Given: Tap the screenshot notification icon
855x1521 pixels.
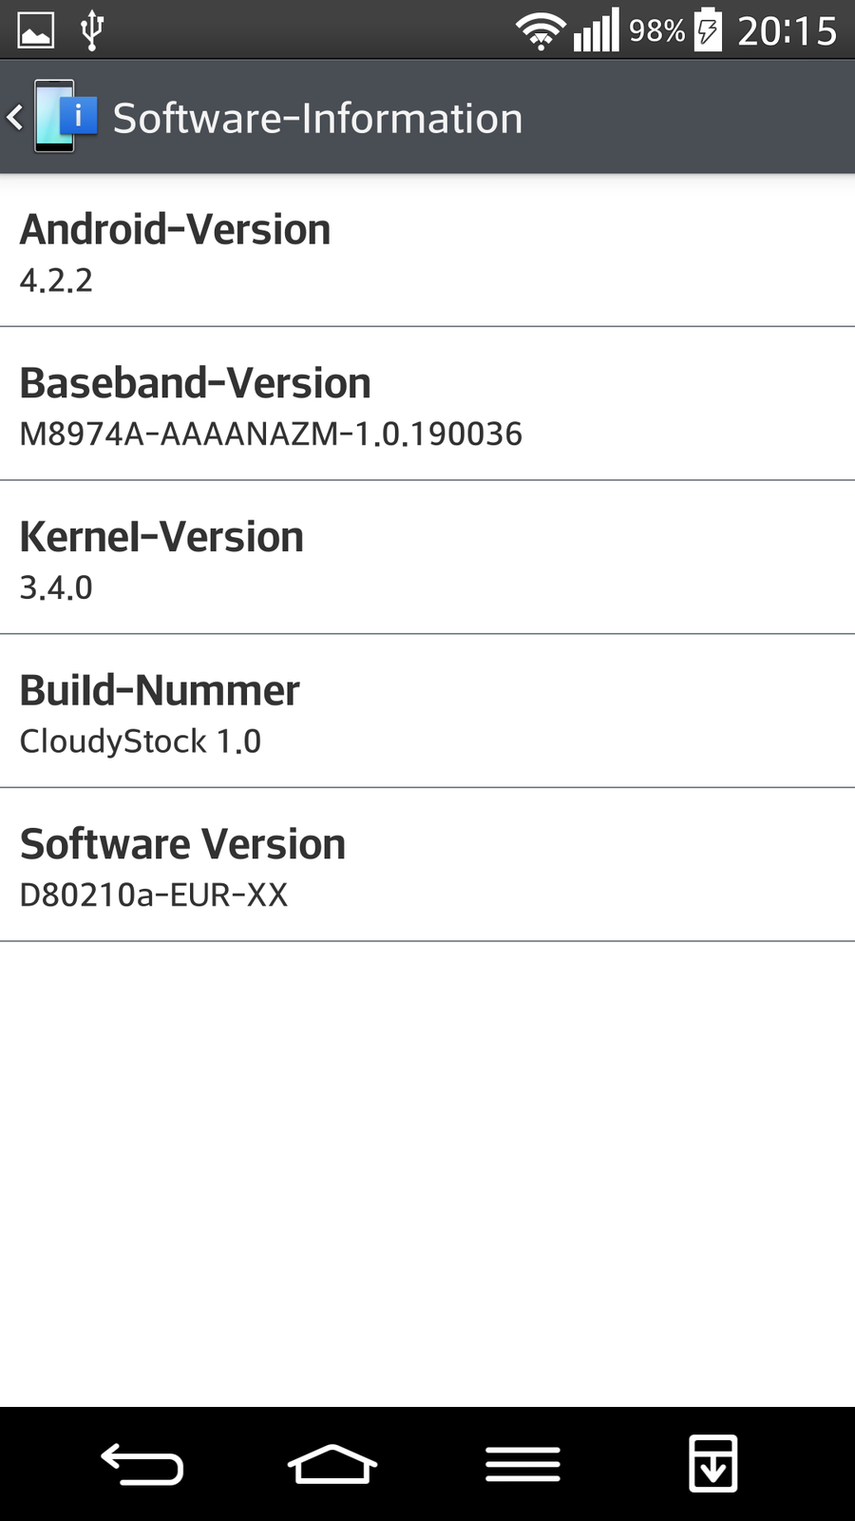Looking at the screenshot, I should (36, 30).
